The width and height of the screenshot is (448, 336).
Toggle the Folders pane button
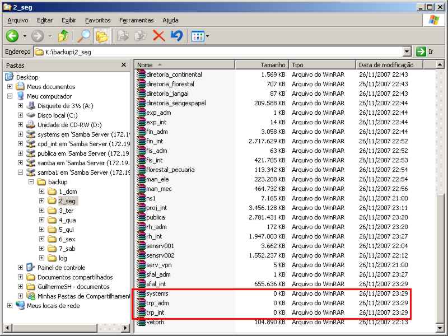[x=102, y=36]
